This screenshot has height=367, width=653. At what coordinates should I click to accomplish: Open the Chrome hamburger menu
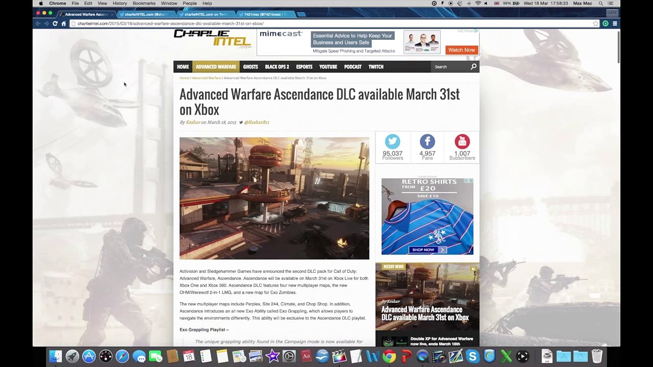pos(615,23)
